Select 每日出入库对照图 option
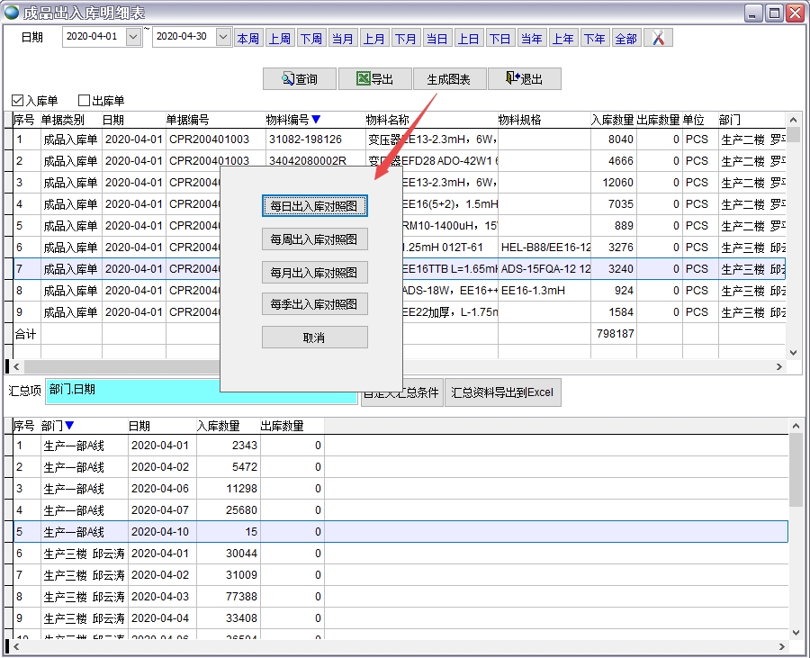810x658 pixels. click(x=314, y=206)
